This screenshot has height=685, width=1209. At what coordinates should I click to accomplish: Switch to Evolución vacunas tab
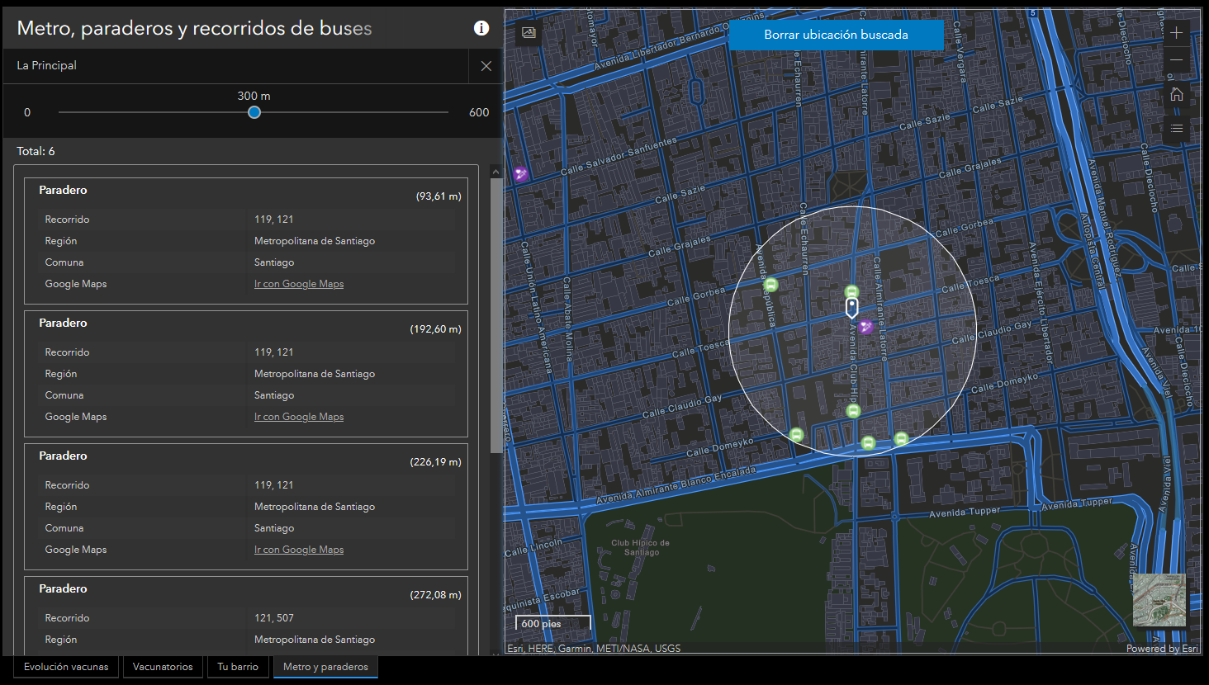(x=66, y=667)
